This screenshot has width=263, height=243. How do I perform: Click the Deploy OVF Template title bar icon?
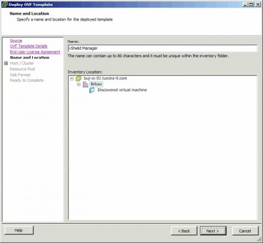[x=4, y=4]
